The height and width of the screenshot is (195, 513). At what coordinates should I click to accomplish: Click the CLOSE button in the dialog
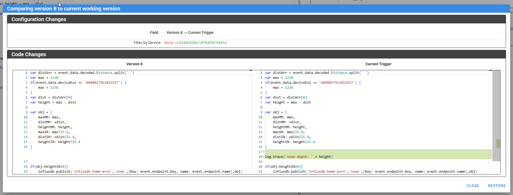point(473,186)
